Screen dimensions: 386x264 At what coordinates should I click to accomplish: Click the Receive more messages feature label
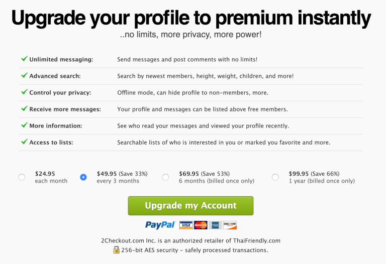point(65,109)
